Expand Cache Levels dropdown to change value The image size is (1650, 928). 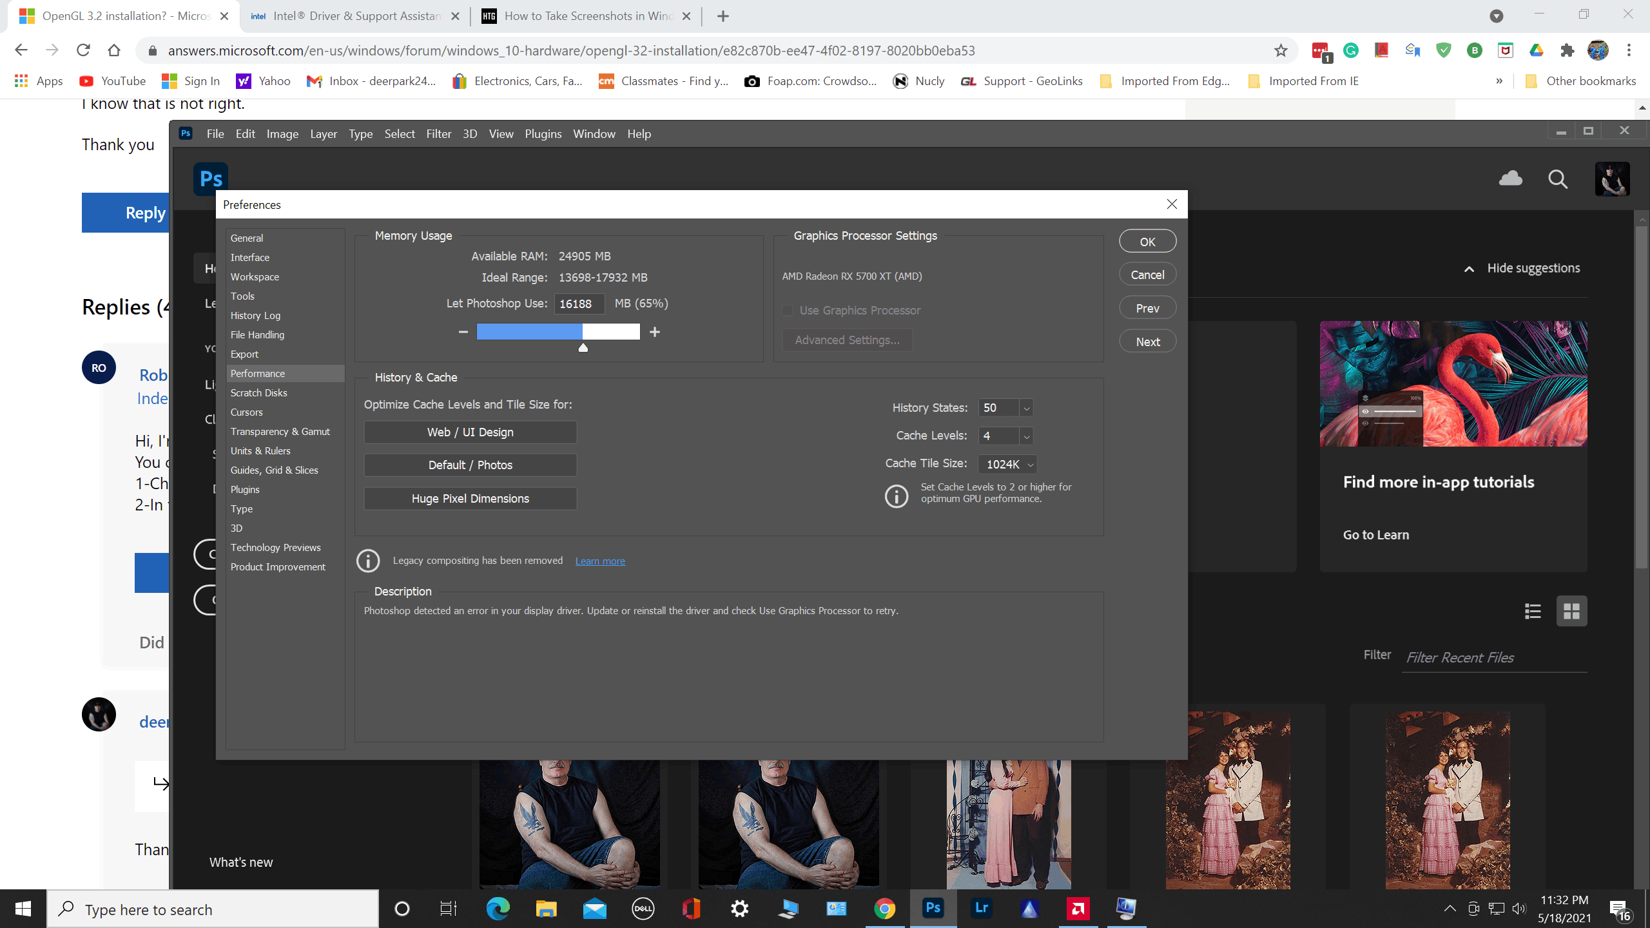(x=1025, y=435)
